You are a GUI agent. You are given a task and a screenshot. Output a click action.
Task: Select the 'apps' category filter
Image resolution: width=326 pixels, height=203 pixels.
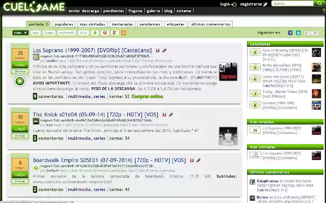[x=36, y=32]
